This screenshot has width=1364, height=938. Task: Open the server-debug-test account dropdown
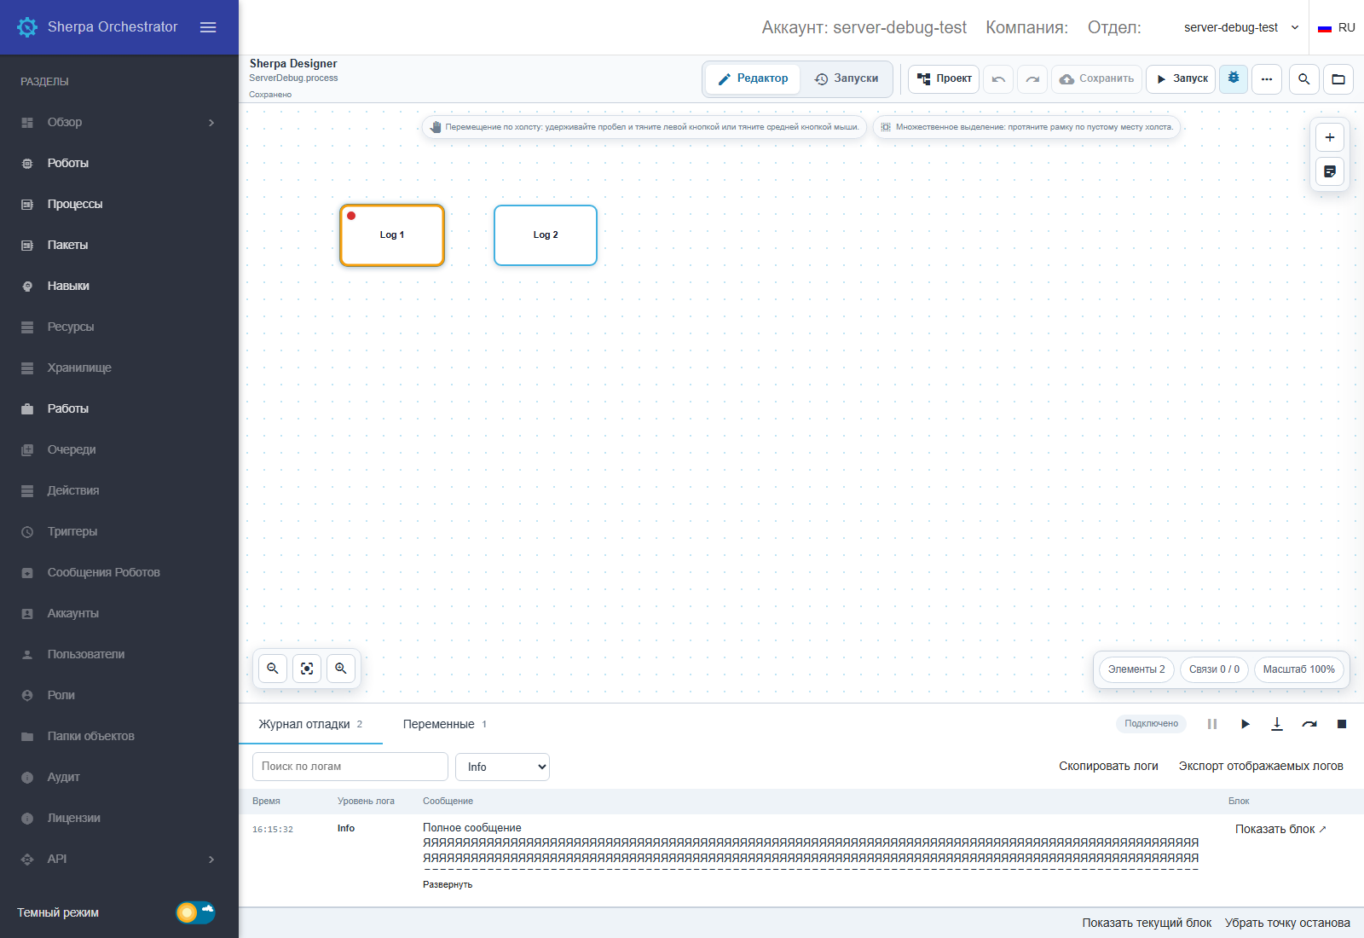click(x=1241, y=27)
